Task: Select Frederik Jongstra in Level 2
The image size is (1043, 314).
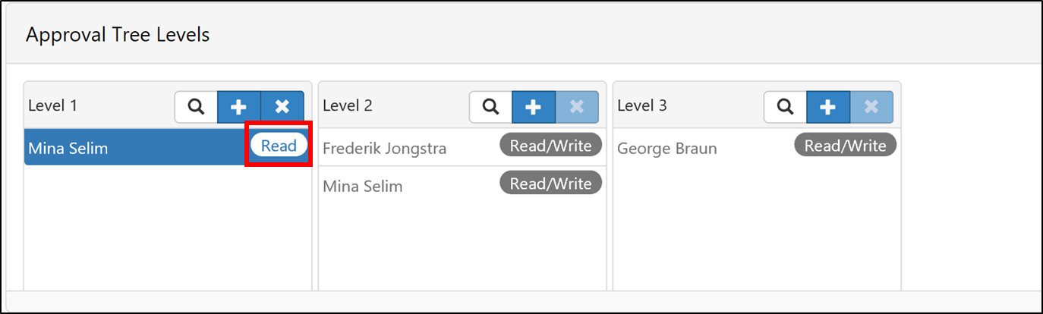Action: 384,148
